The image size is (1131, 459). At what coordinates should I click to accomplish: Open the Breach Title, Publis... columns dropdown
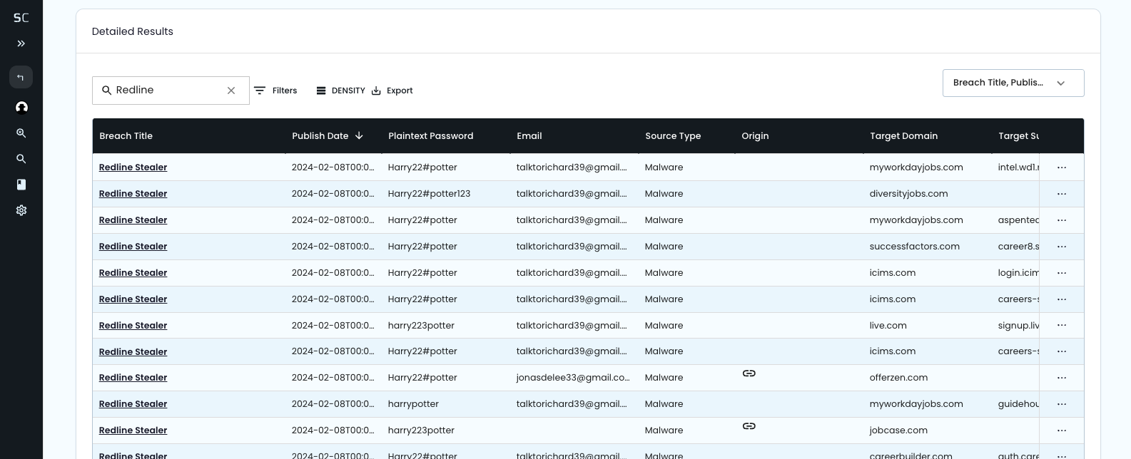[1013, 83]
